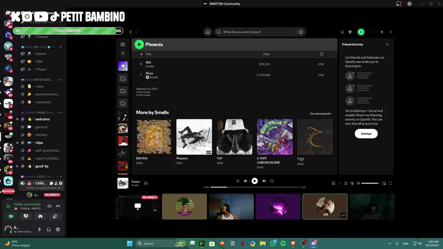Viewport: 443px width, 249px height.
Task: Open the memes channel
Action: (x=41, y=135)
